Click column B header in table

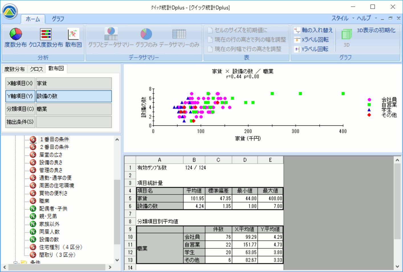pos(194,160)
